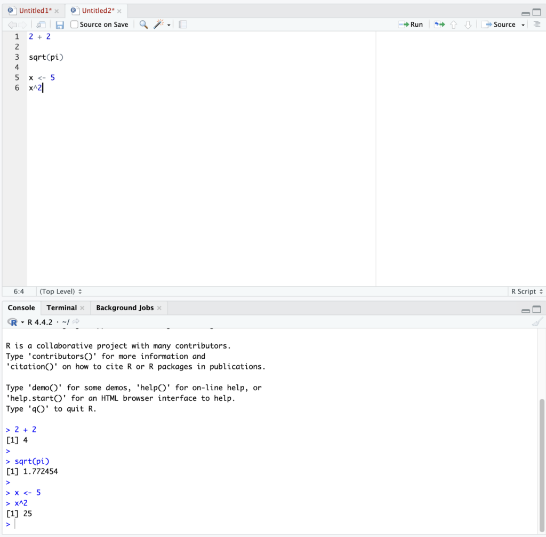
Task: Close the Untitled2 tab
Action: pos(119,11)
